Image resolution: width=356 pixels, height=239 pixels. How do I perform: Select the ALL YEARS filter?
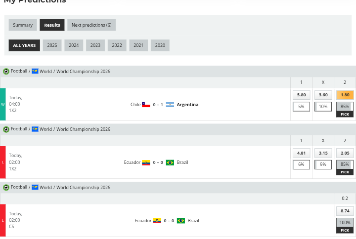pos(24,45)
